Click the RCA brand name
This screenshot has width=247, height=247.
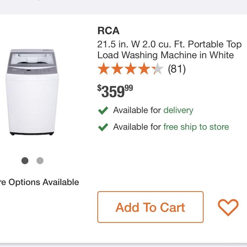(108, 30)
